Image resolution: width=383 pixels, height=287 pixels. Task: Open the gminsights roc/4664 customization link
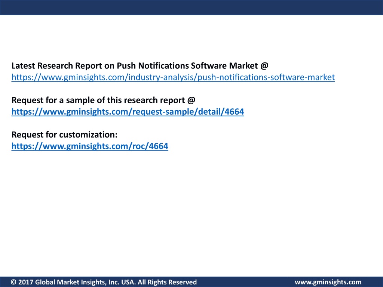90,146
